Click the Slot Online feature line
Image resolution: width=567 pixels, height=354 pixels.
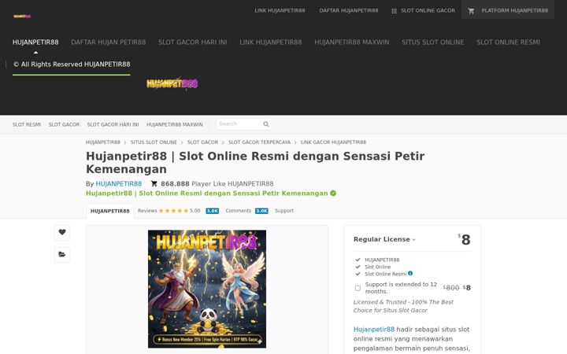click(x=377, y=267)
